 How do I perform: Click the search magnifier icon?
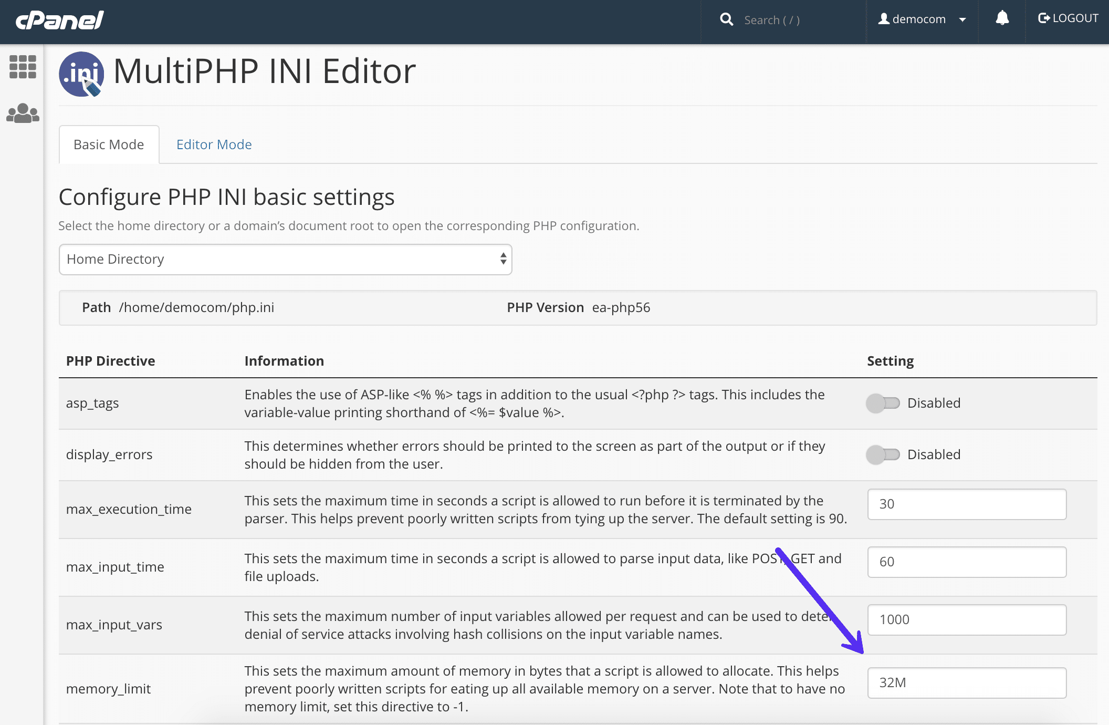(724, 20)
